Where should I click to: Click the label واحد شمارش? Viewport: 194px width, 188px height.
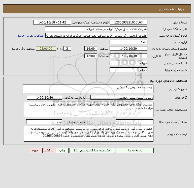[76, 122]
